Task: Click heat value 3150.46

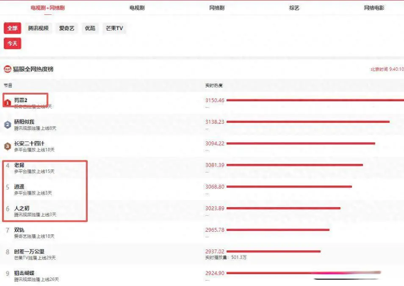Action: pyautogui.click(x=215, y=100)
